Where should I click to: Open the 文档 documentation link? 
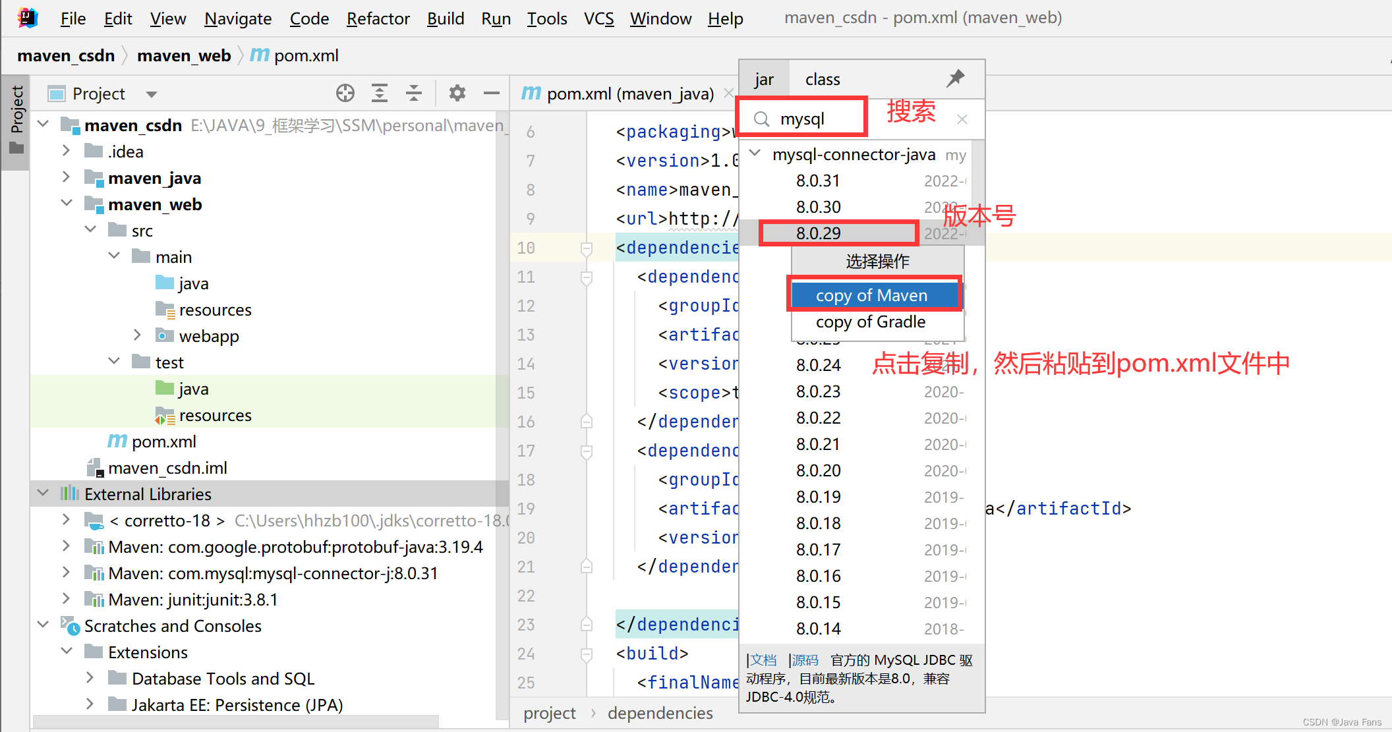click(763, 660)
